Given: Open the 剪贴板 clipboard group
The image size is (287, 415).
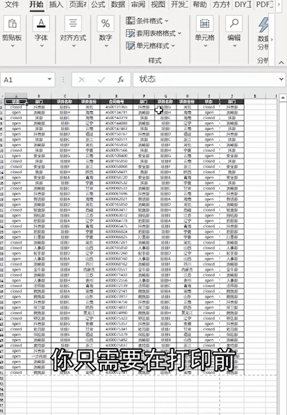Looking at the screenshot, I should pyautogui.click(x=13, y=31).
